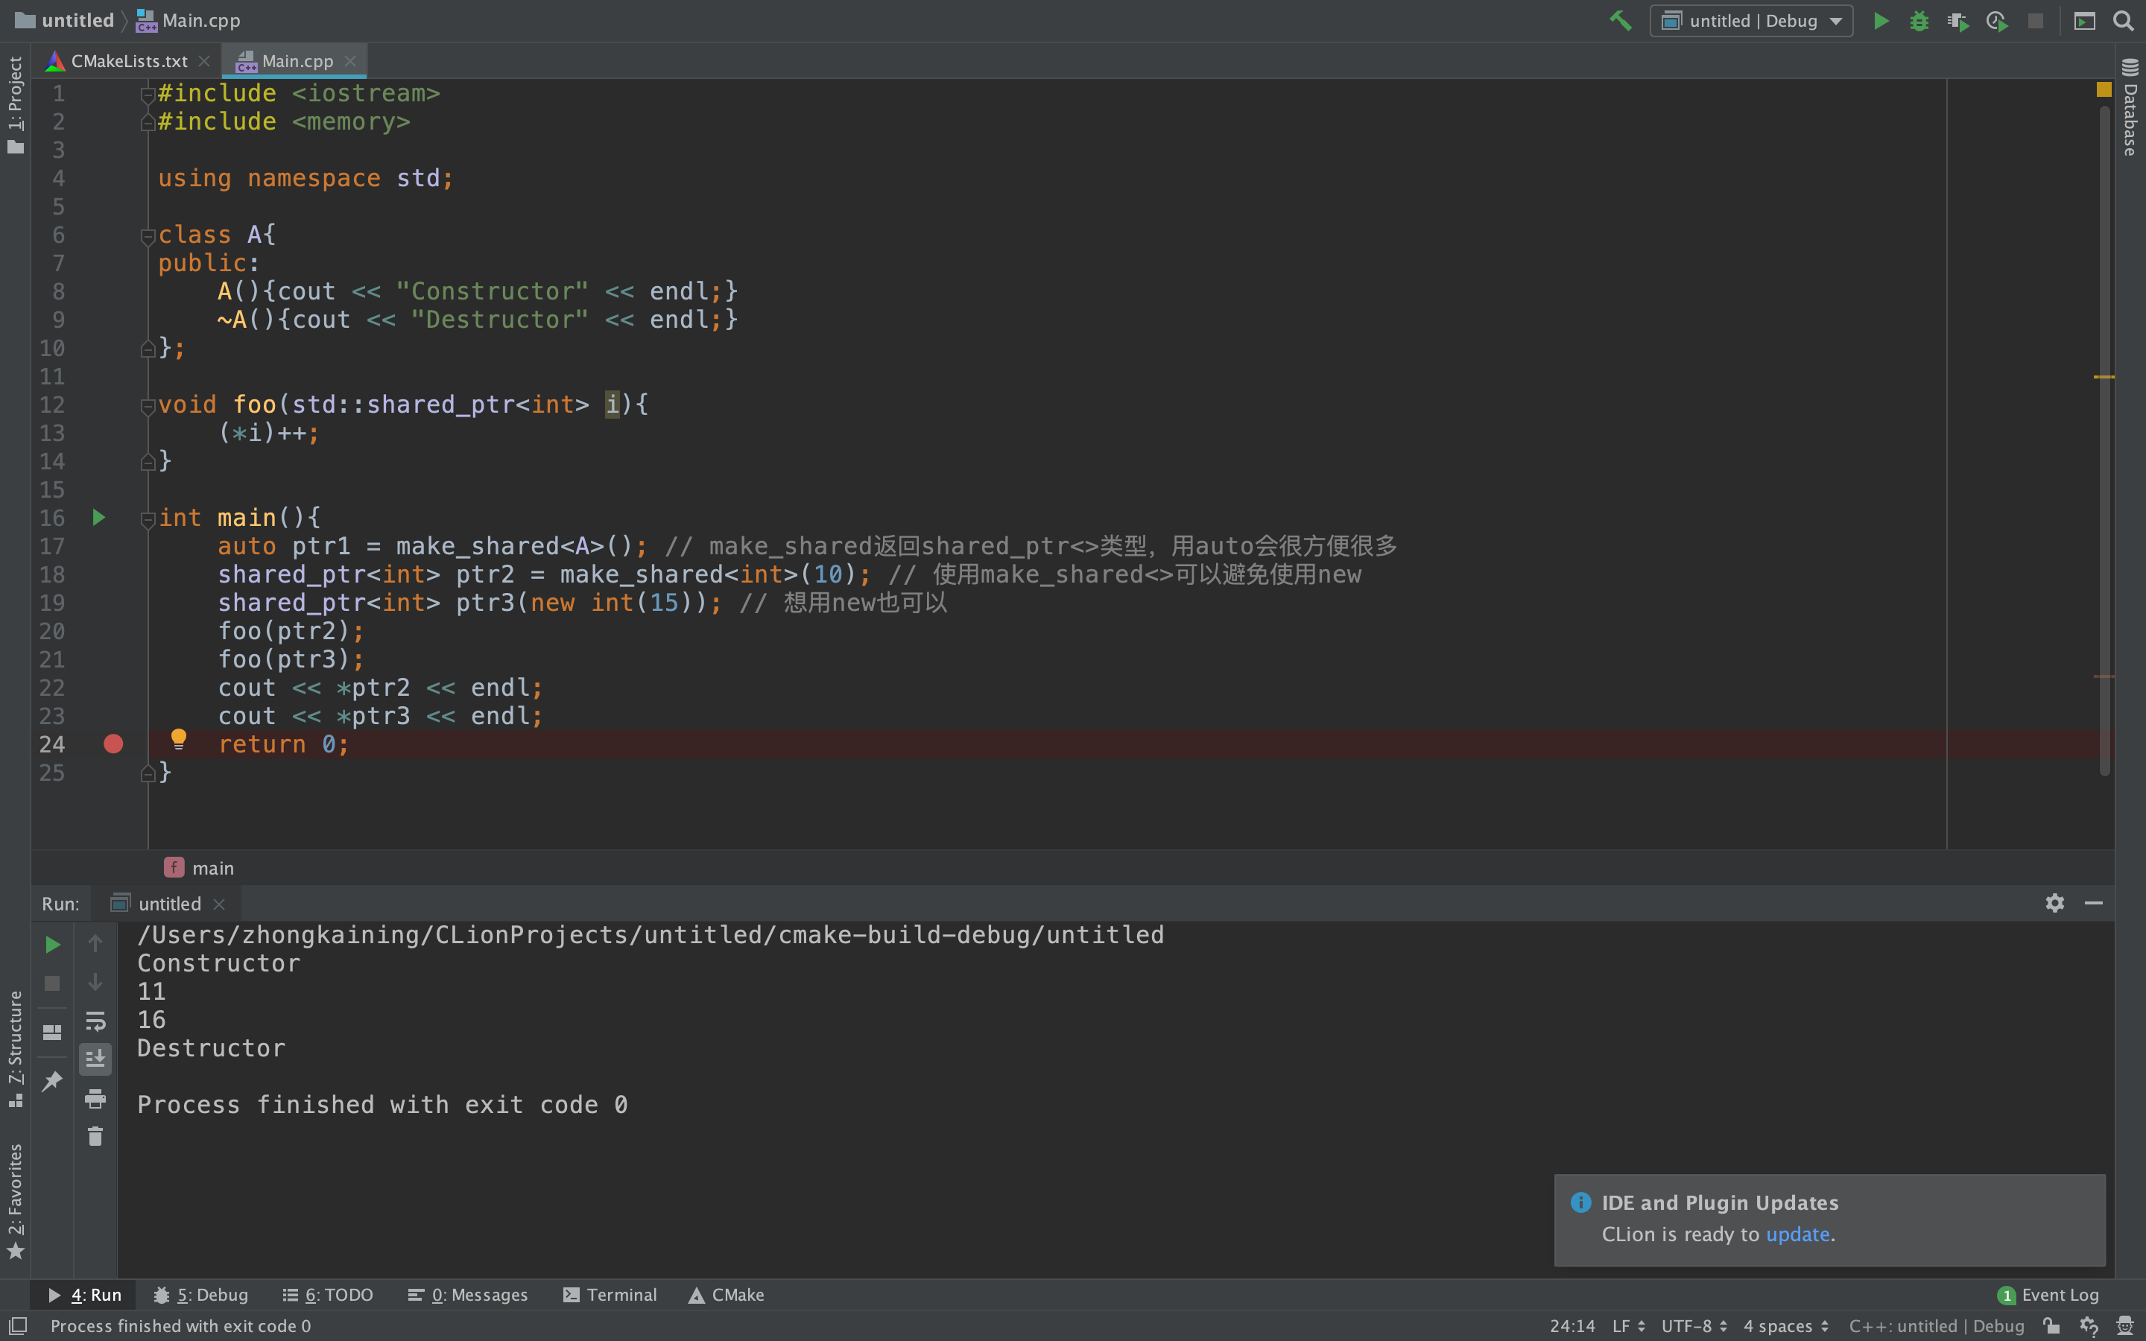Click the print console output icon

95,1099
